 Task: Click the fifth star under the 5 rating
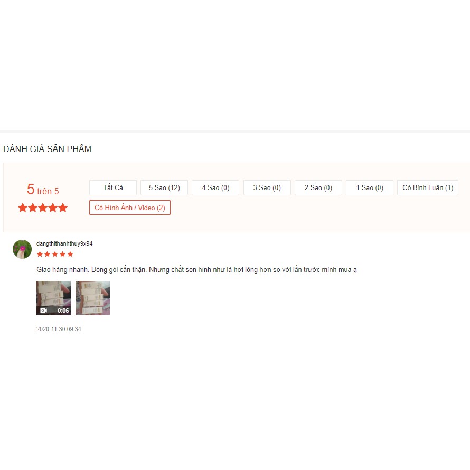[x=63, y=208]
